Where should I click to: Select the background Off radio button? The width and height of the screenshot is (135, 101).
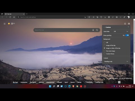point(104,42)
